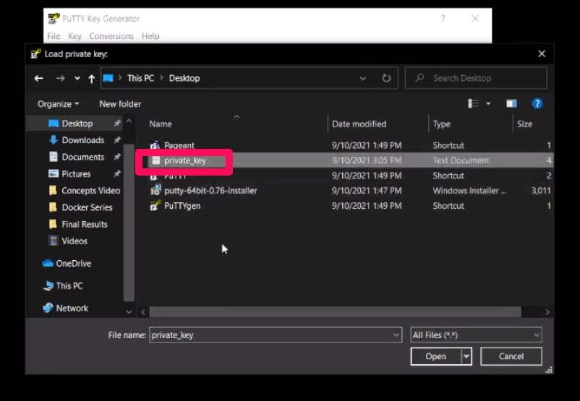580x401 pixels.
Task: Click the horizontal scrollbar in file list
Action: tap(335, 312)
